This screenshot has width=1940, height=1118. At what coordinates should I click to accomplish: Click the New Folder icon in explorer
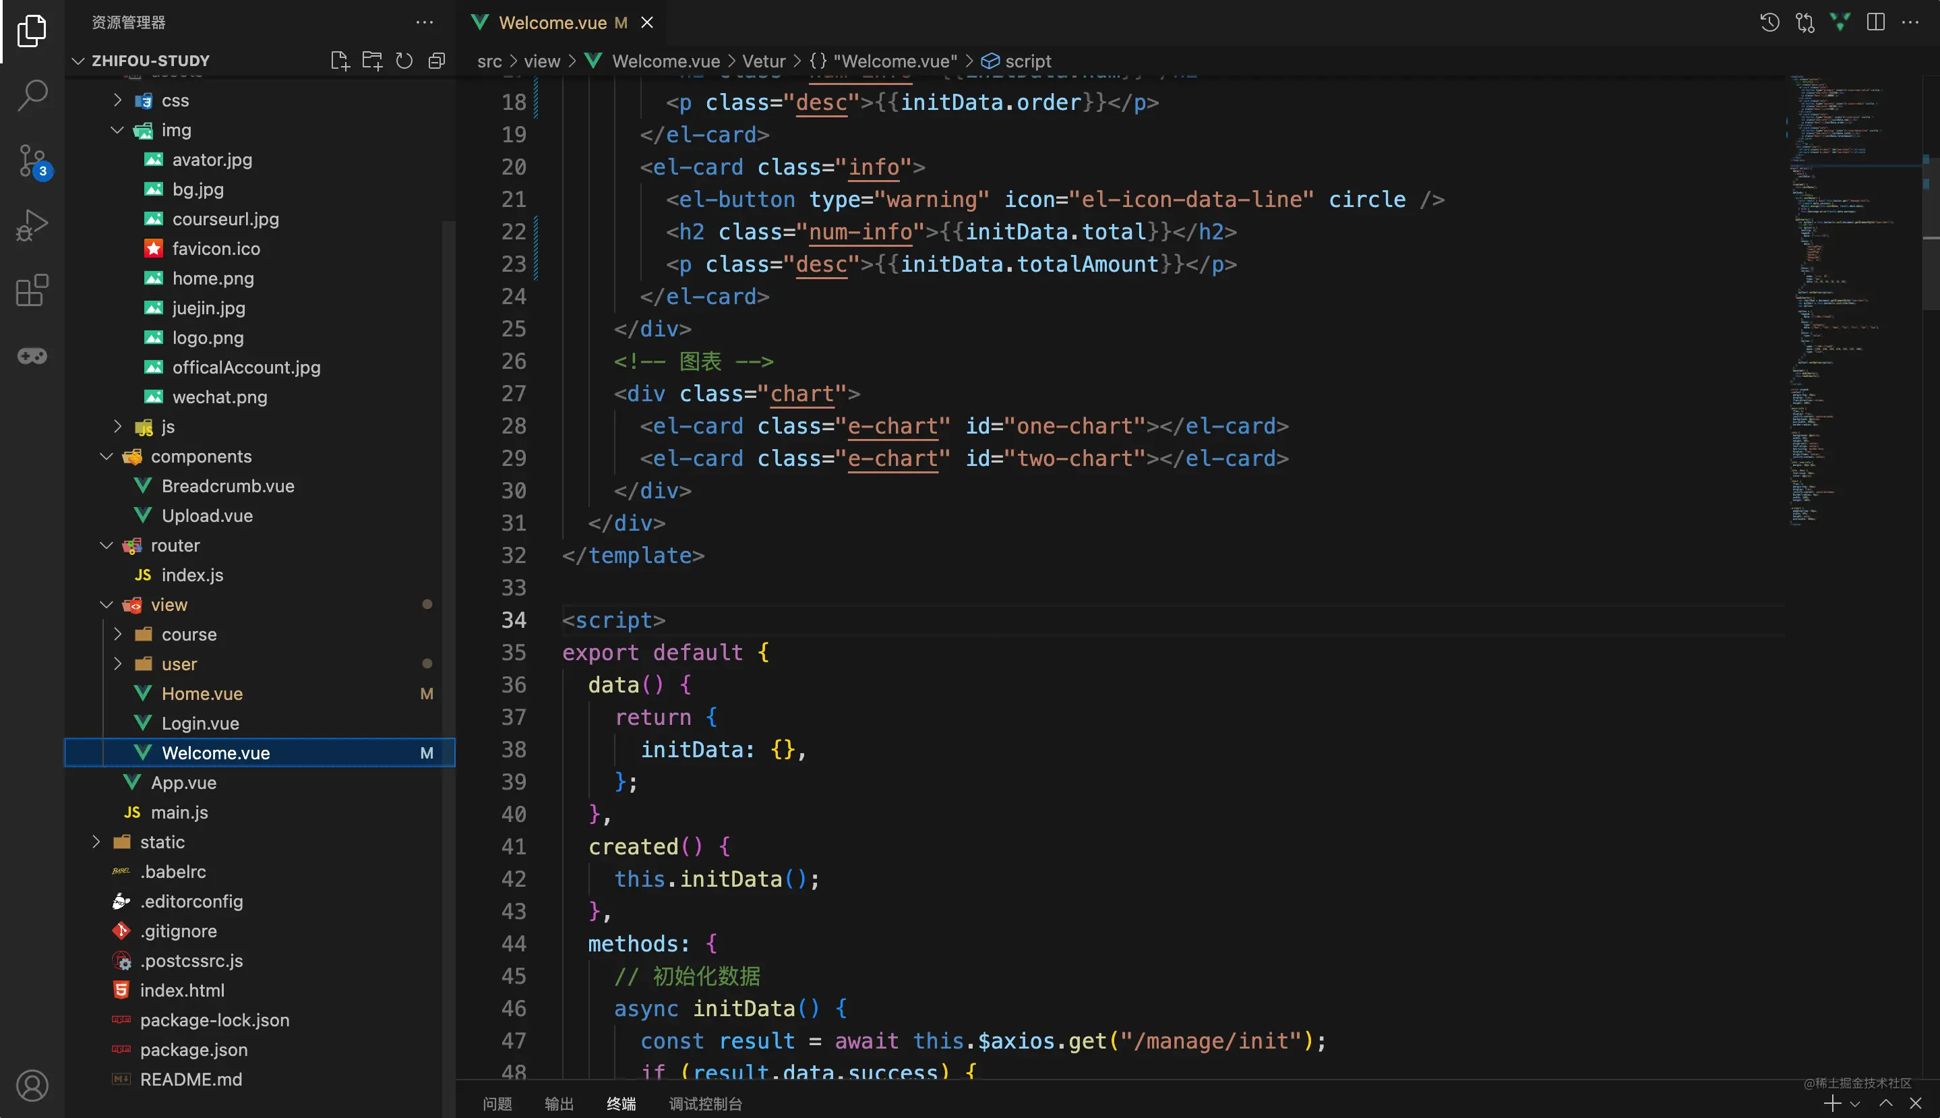tap(372, 61)
